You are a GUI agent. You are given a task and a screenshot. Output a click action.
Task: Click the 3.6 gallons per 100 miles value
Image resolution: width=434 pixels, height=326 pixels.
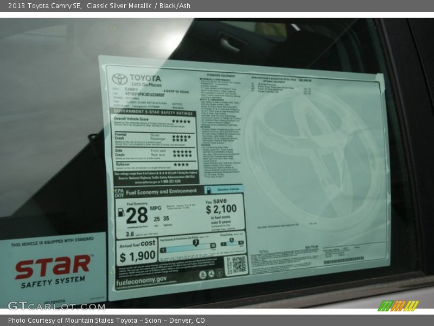130,234
